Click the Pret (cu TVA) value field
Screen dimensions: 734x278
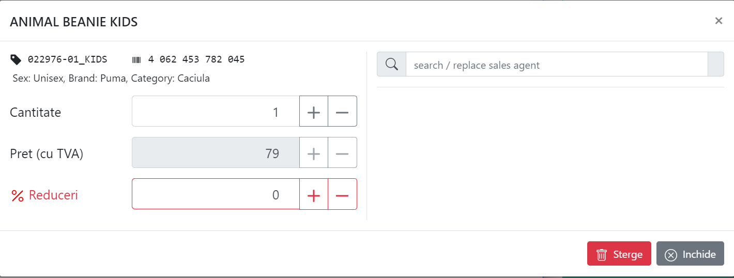click(216, 152)
